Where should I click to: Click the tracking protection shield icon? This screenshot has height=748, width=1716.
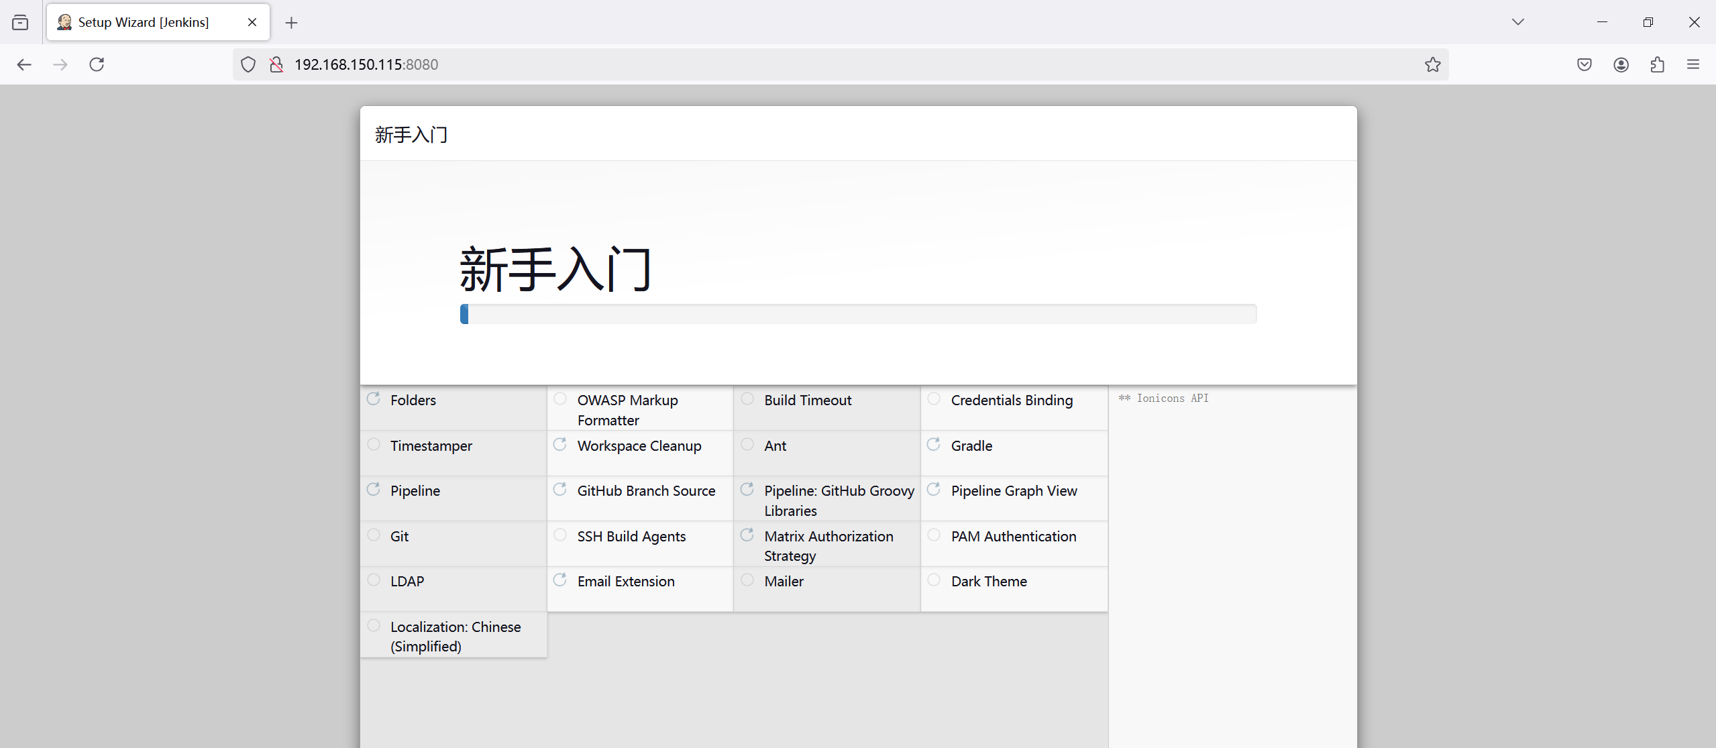(248, 64)
